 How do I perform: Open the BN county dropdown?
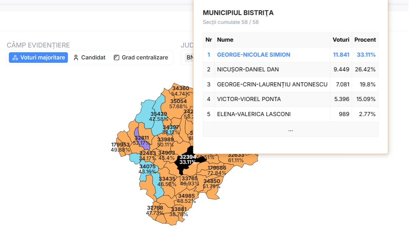click(189, 58)
